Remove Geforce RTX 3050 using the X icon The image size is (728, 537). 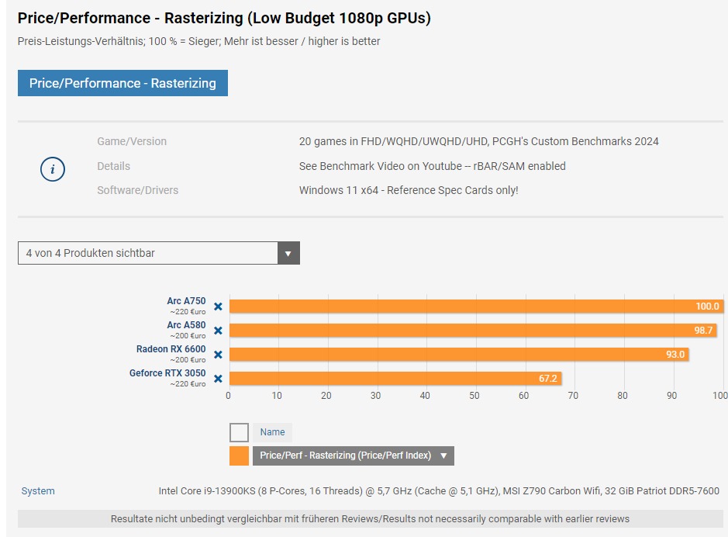218,379
